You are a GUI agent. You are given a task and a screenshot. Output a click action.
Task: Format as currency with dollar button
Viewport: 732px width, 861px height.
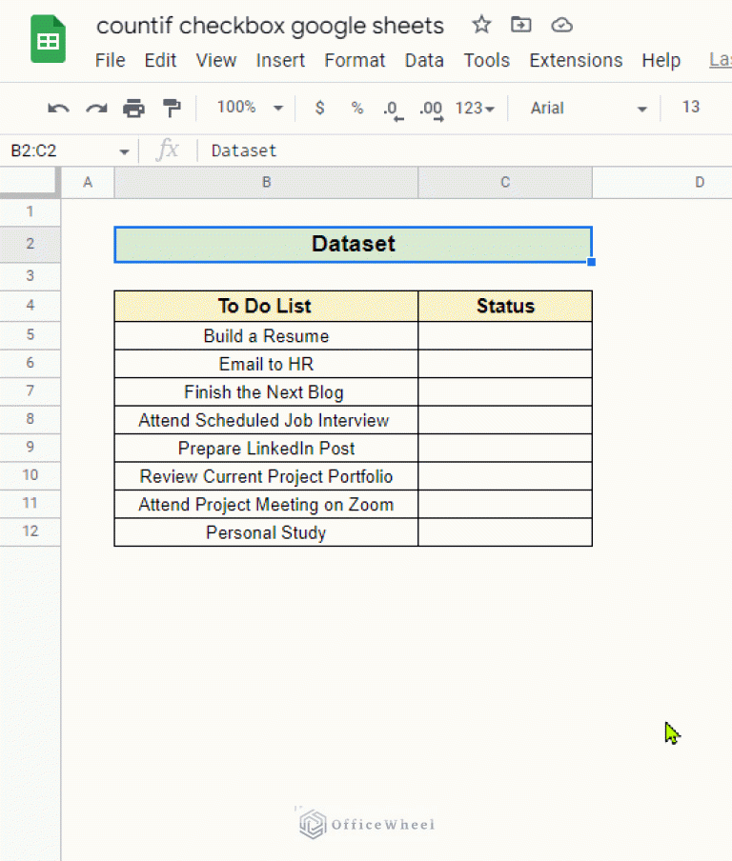pos(319,109)
